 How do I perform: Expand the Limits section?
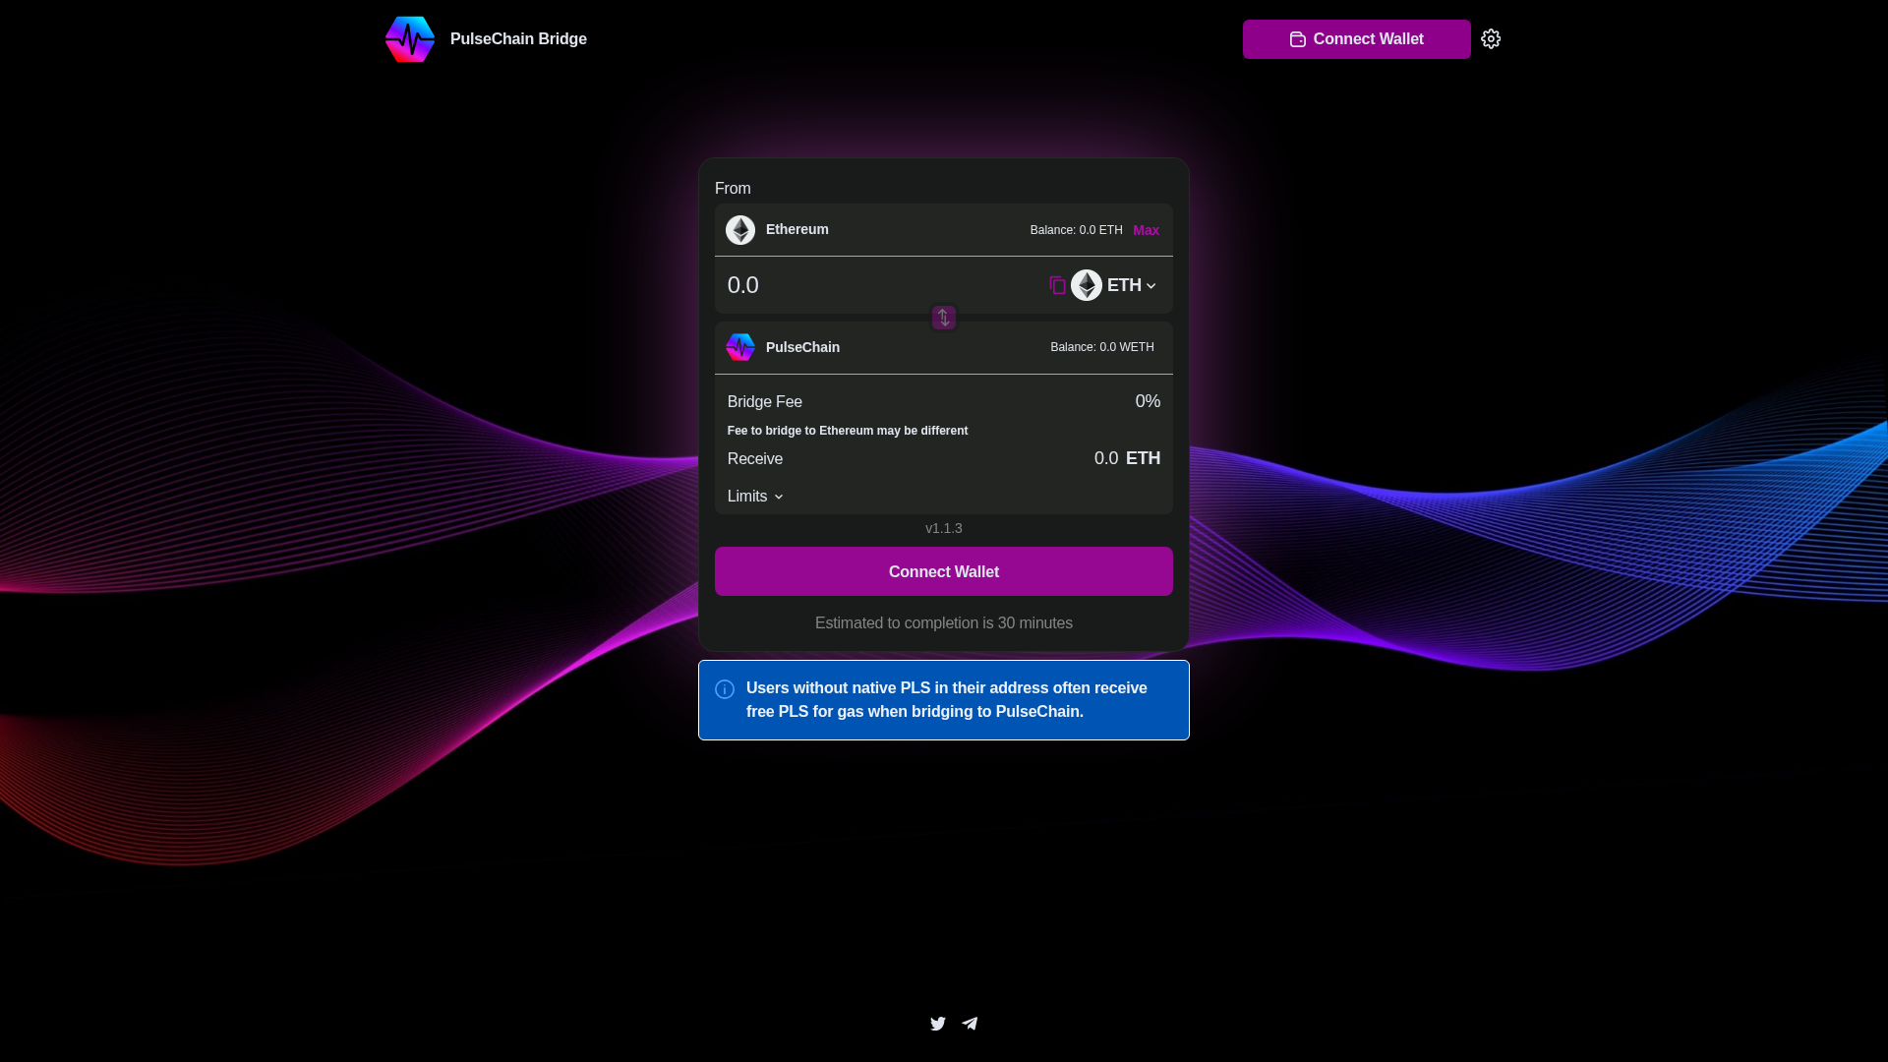[x=755, y=497]
